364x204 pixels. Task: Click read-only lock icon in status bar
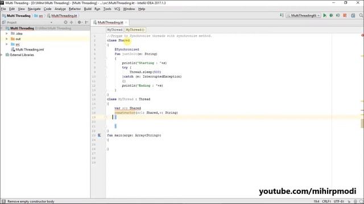click(x=349, y=202)
